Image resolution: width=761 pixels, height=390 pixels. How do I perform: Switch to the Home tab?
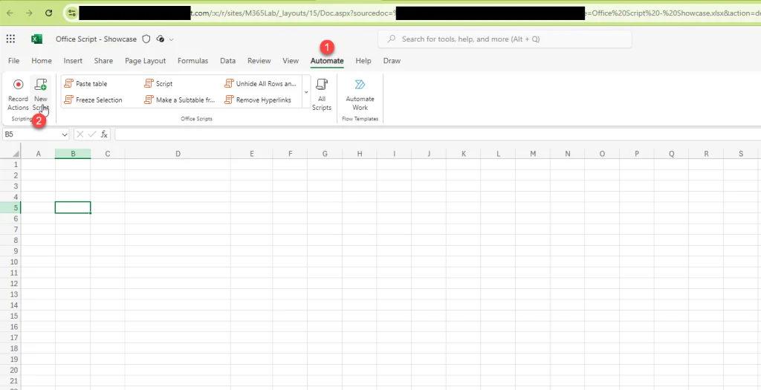(42, 61)
